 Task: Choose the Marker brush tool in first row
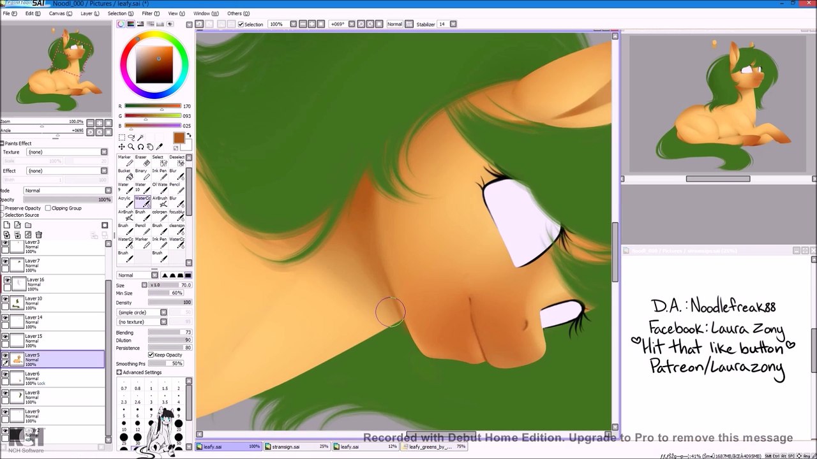pyautogui.click(x=124, y=161)
